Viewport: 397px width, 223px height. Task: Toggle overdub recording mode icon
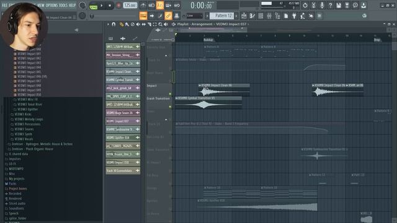pyautogui.click(x=168, y=6)
